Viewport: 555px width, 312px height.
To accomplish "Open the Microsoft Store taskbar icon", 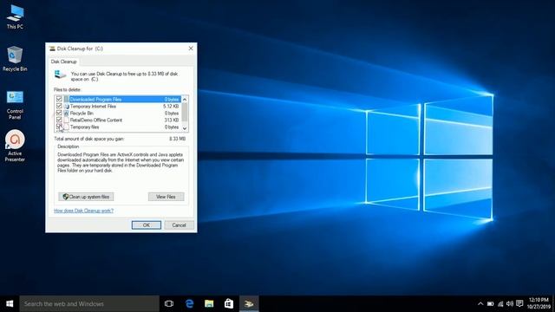I will point(229,304).
